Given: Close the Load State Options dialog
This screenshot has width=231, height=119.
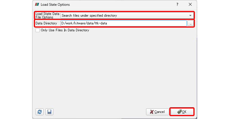Looking at the screenshot, I should (190, 5).
